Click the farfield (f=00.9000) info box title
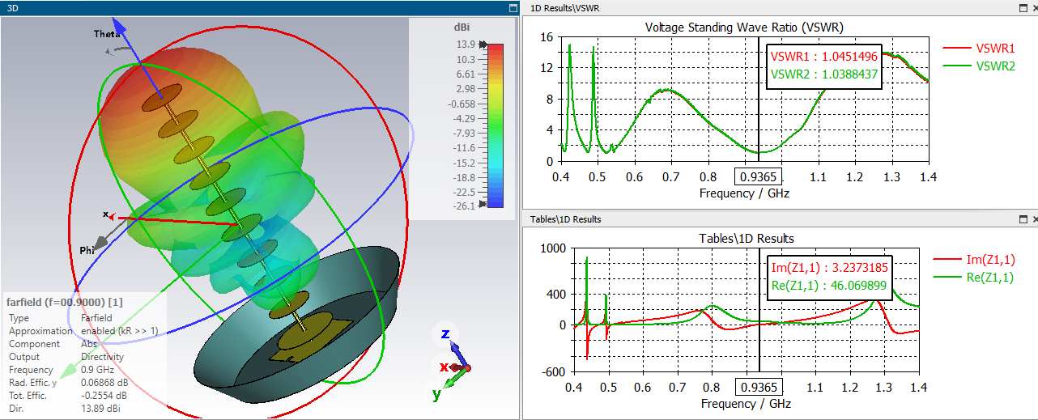 (x=65, y=302)
